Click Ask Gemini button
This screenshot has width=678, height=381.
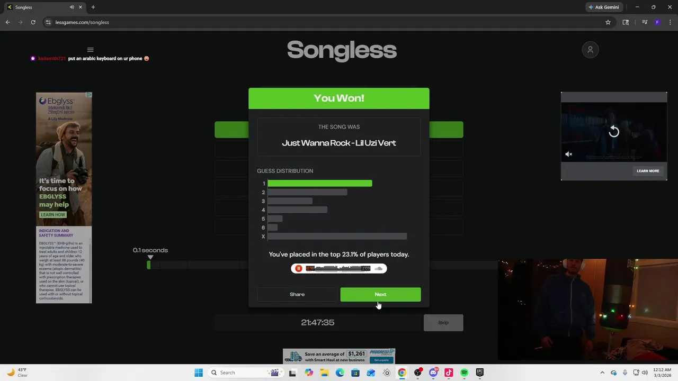coord(603,7)
